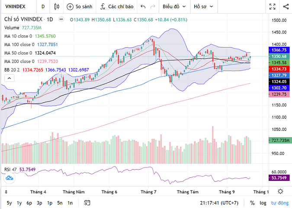Click the share chart icon
This screenshot has width=292, height=209.
point(286,7)
